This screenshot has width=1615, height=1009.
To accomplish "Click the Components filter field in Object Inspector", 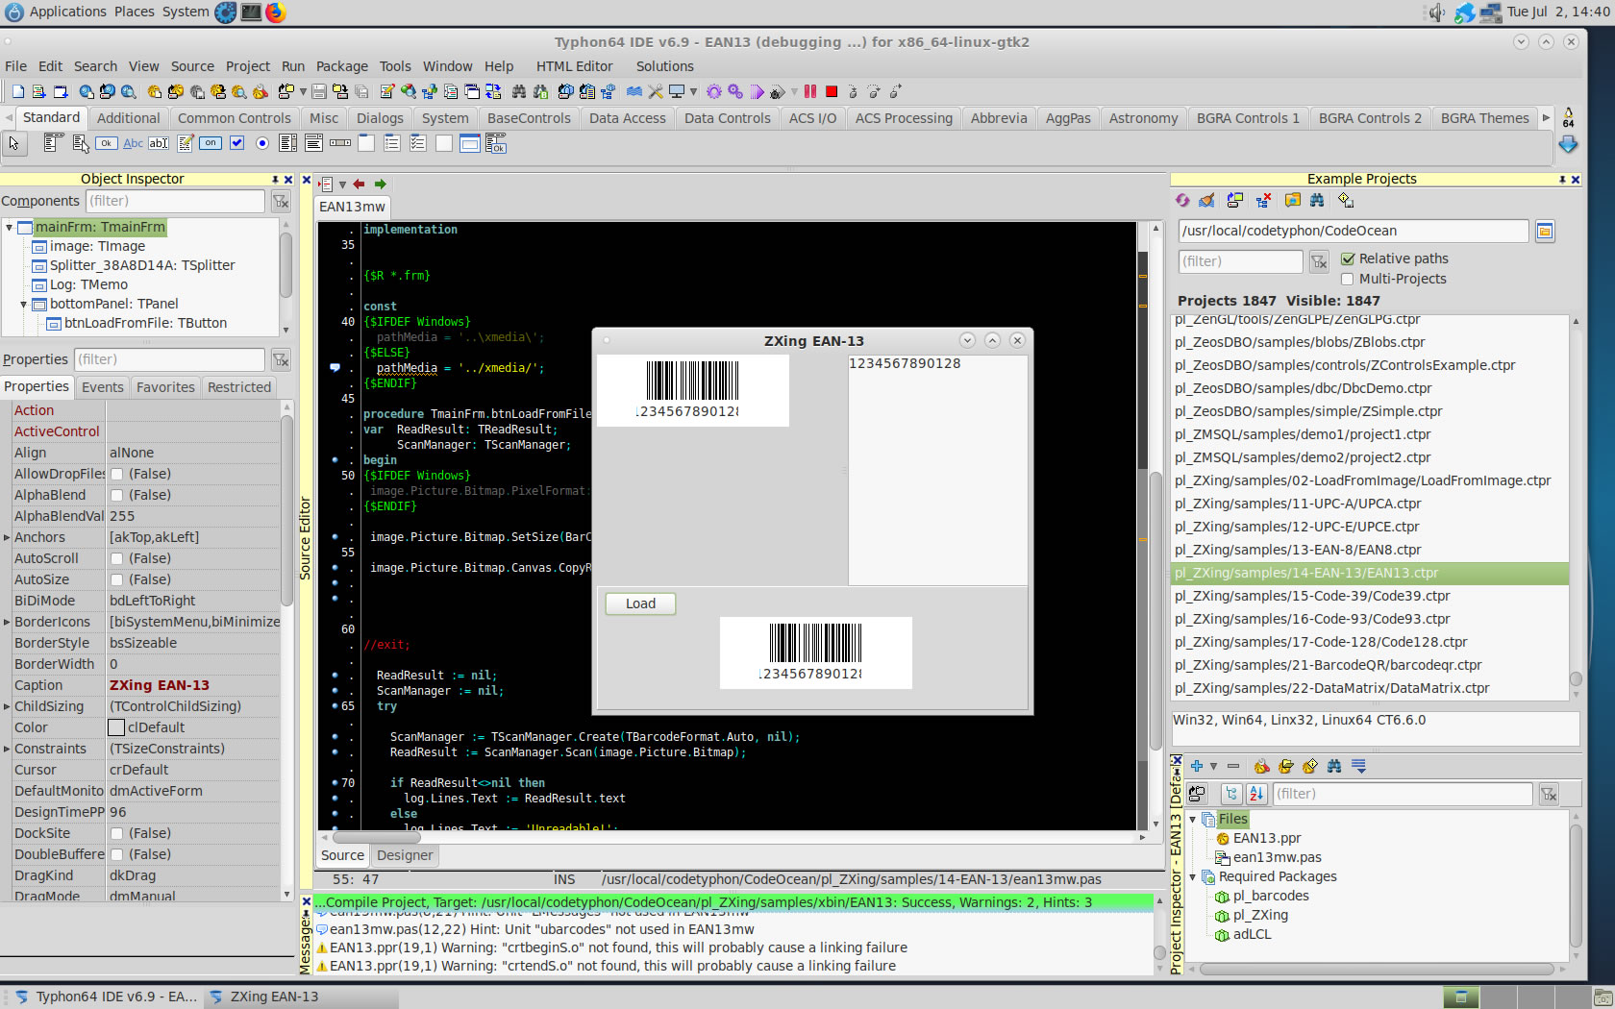I will pos(175,201).
